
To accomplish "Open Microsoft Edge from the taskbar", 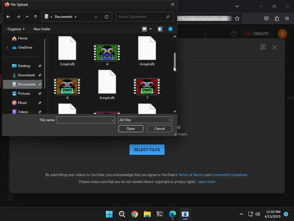I will pyautogui.click(x=173, y=214).
